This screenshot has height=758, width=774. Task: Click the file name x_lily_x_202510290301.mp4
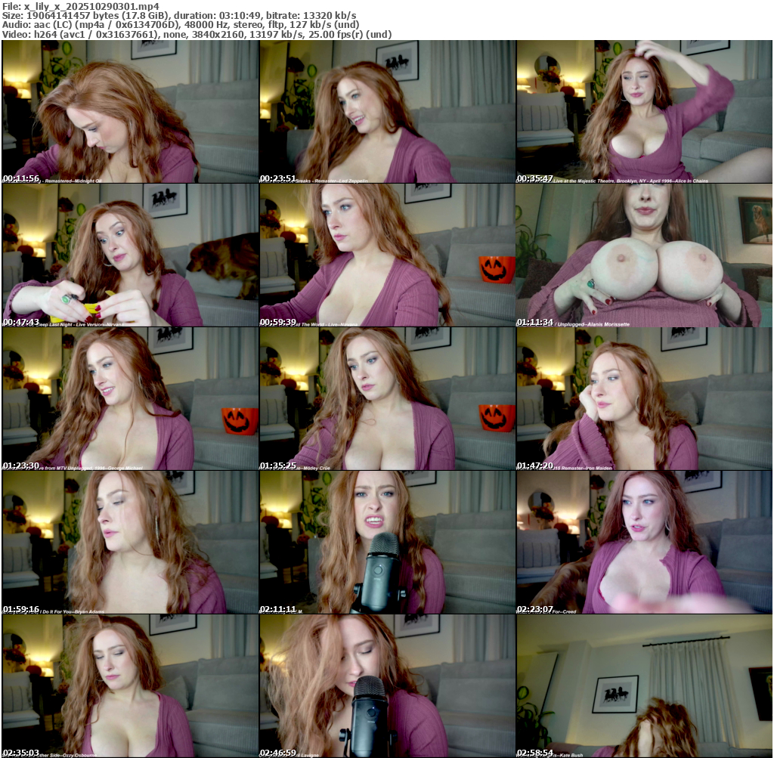pos(91,6)
